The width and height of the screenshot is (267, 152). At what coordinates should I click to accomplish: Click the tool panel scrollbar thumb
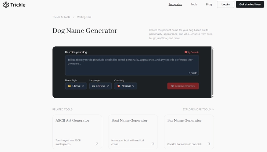pos(212,72)
